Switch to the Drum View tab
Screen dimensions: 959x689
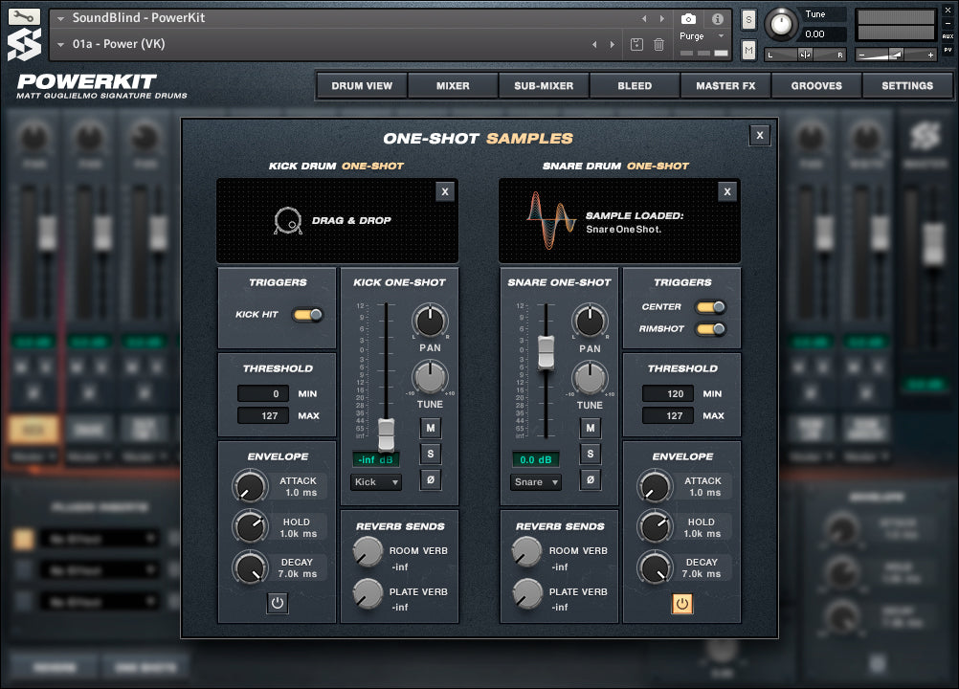point(362,85)
